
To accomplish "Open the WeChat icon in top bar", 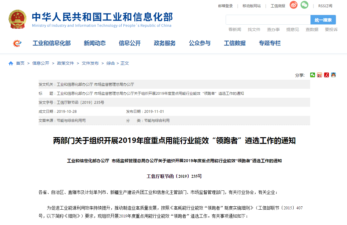I will [304, 5].
